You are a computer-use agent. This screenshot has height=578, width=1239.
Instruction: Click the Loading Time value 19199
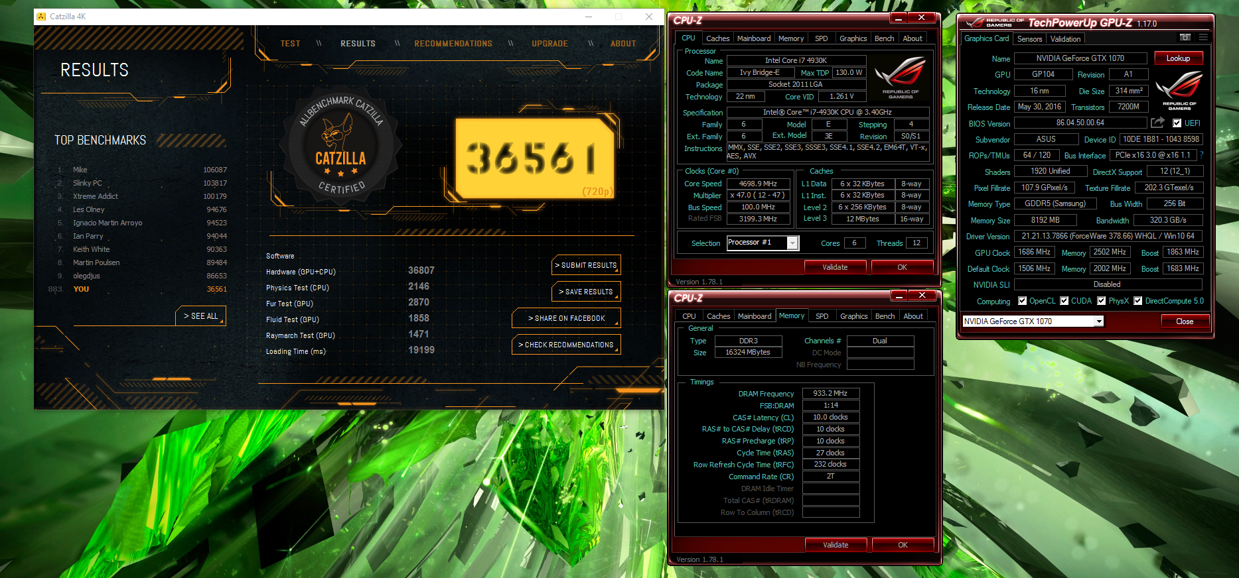coord(421,350)
